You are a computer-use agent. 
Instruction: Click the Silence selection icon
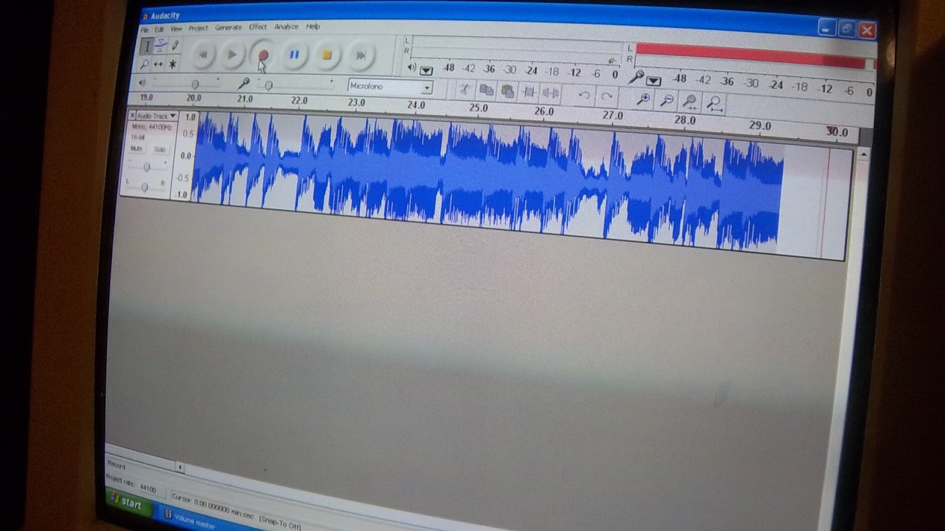[x=550, y=93]
